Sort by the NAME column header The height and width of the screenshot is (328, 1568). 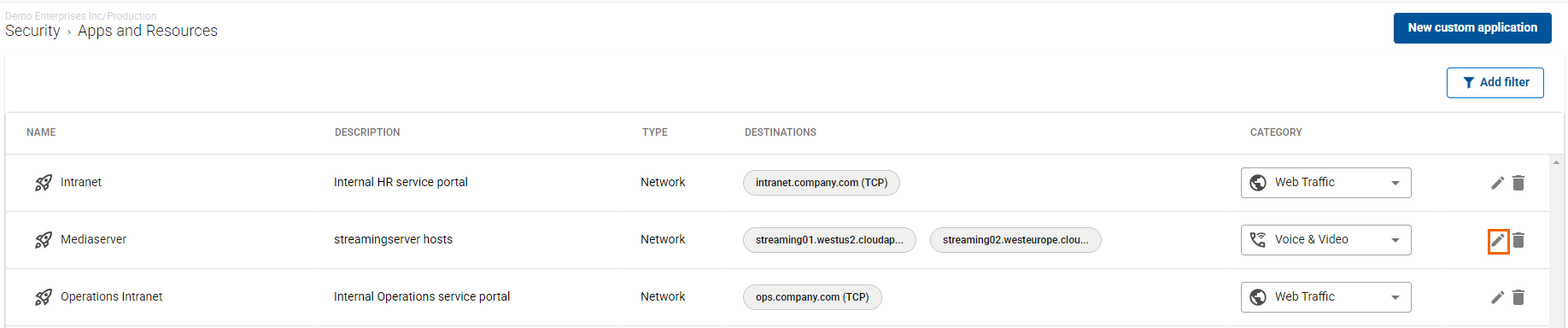pos(41,132)
